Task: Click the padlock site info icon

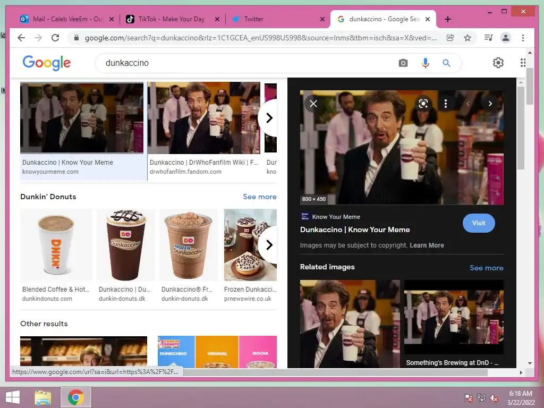Action: tap(76, 38)
